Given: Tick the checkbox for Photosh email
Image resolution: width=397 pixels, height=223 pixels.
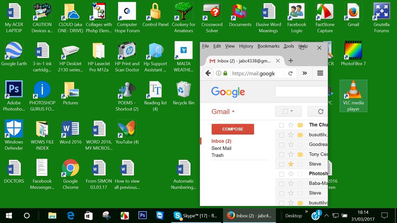Looking at the screenshot, I should [281, 174].
